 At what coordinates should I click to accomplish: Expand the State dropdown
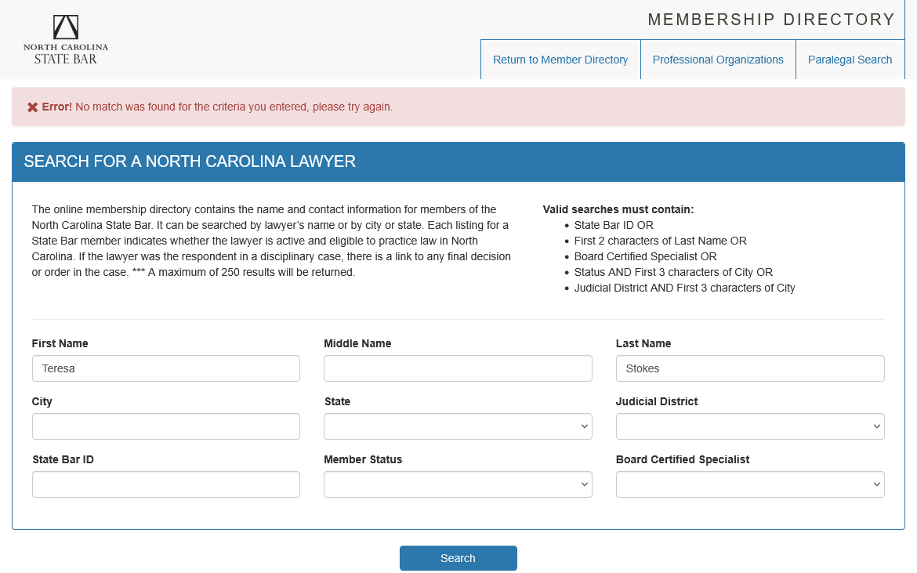(458, 426)
